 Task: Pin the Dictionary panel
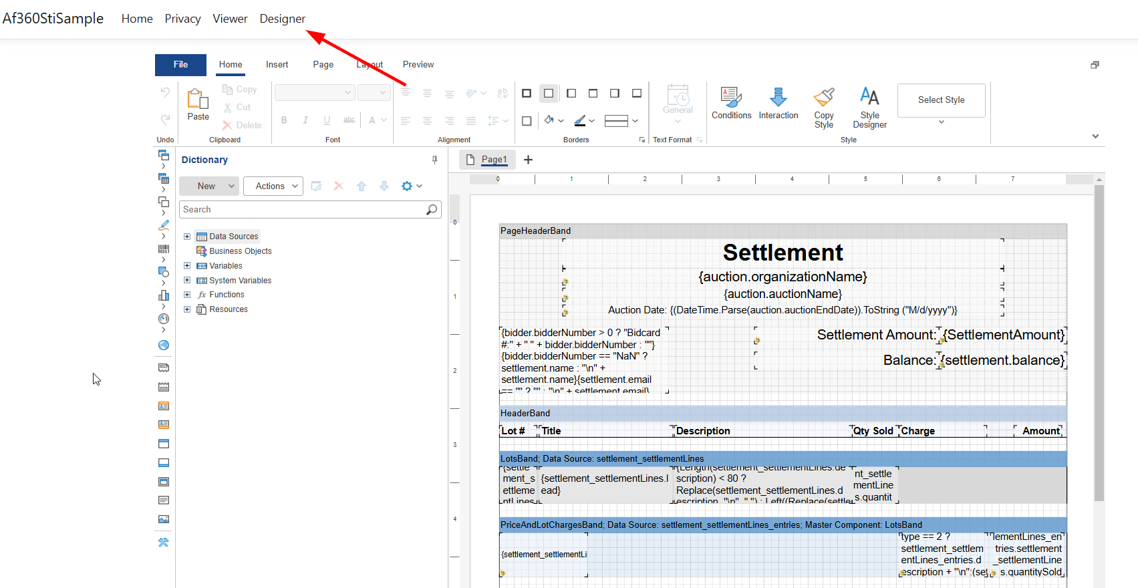pos(434,160)
